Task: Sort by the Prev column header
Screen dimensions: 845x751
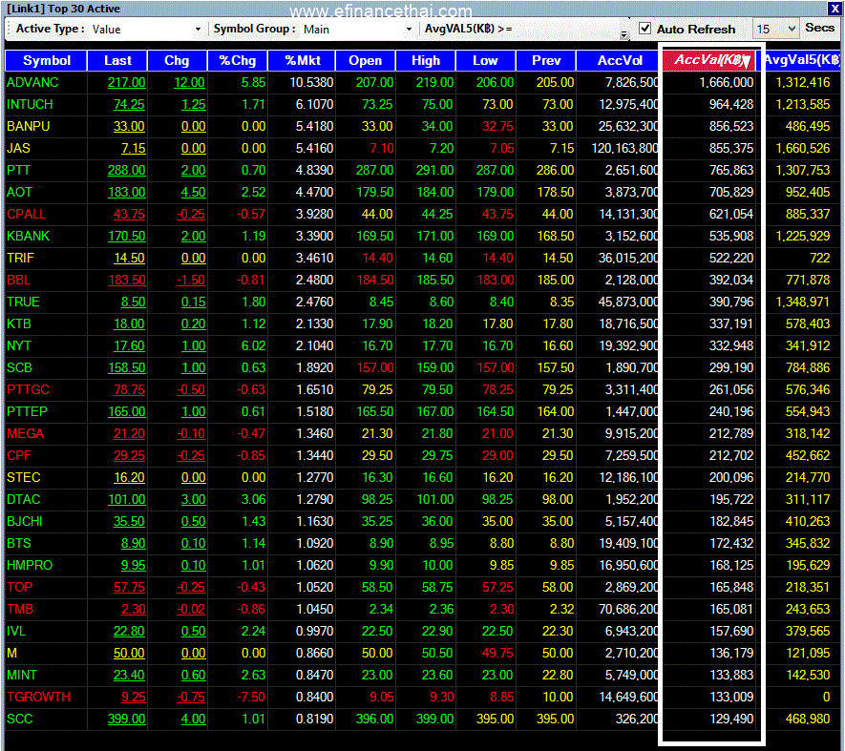Action: tap(546, 60)
